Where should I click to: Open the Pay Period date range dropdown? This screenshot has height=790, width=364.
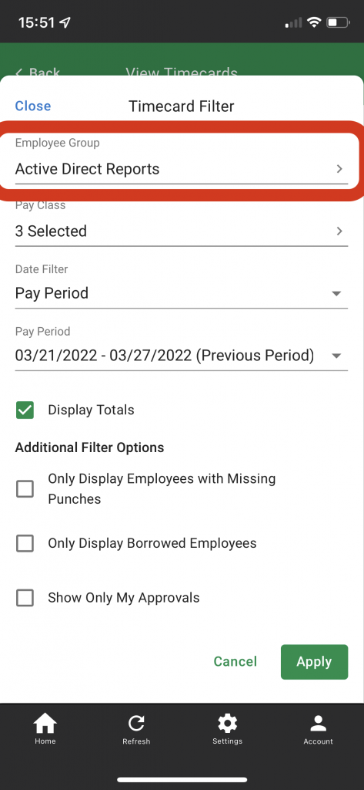point(182,356)
